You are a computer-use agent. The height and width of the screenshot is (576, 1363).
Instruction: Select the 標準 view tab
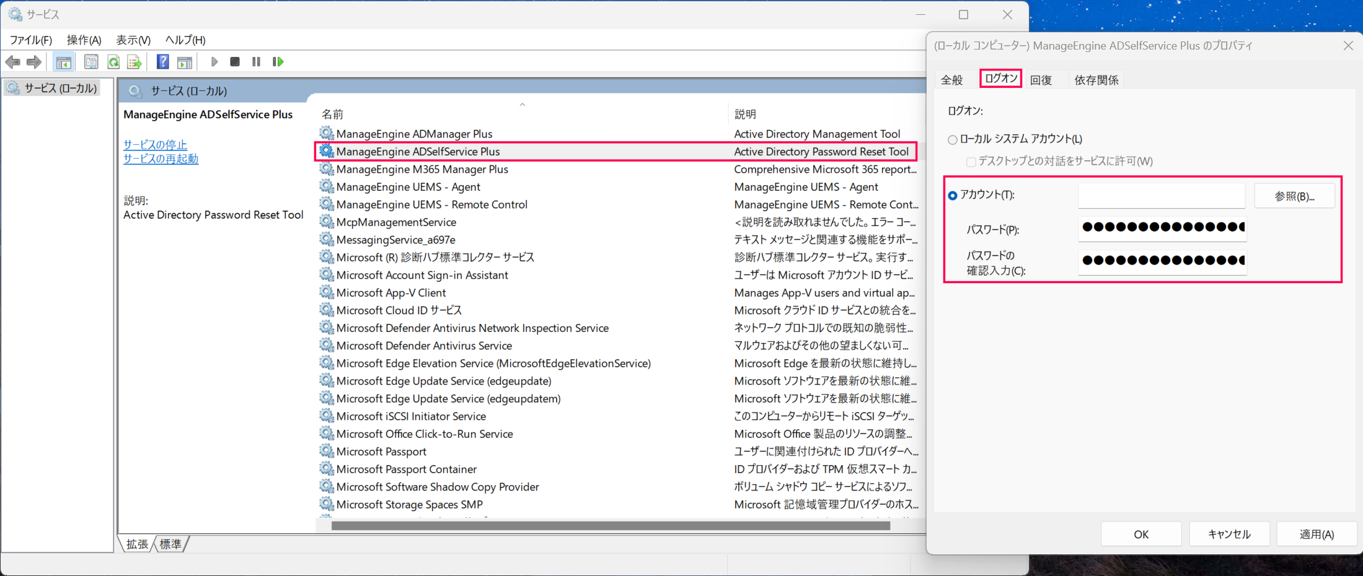[x=170, y=544]
